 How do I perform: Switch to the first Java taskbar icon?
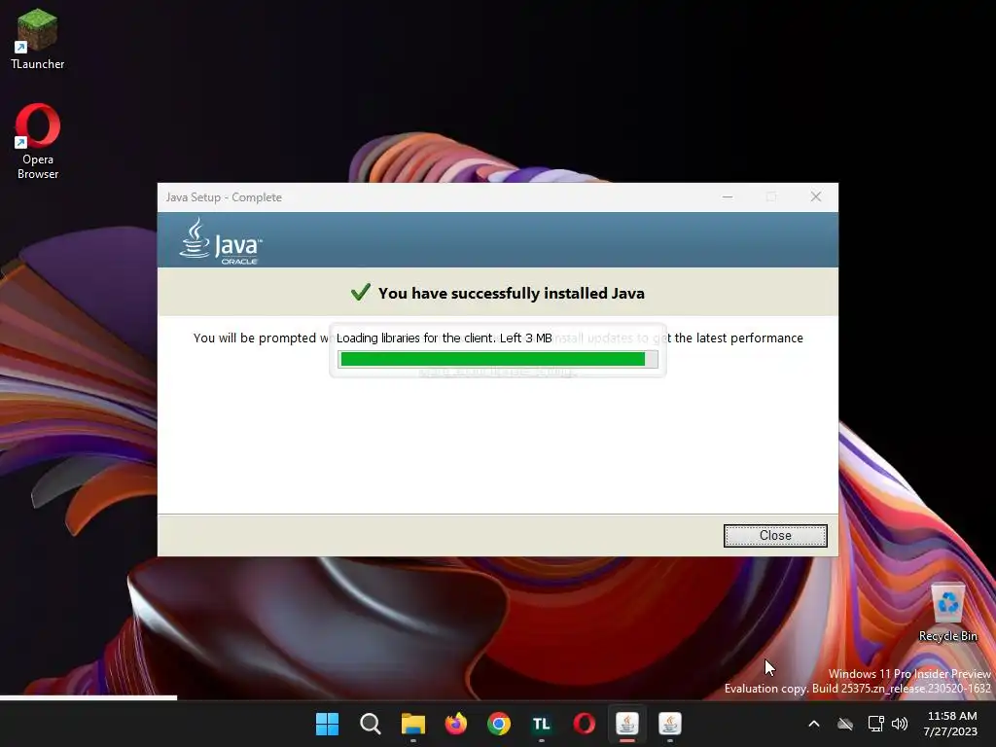click(x=627, y=724)
